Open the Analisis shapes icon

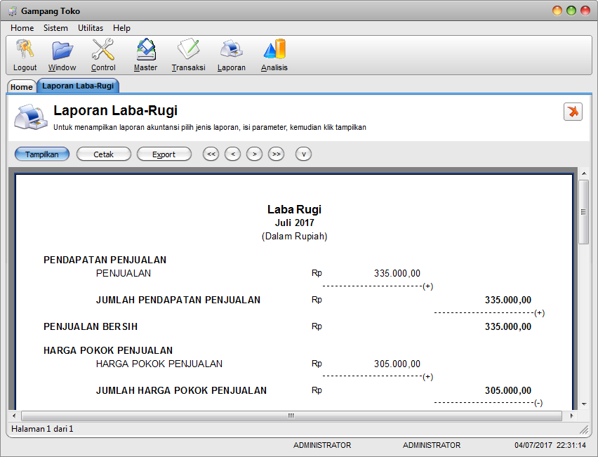[274, 49]
